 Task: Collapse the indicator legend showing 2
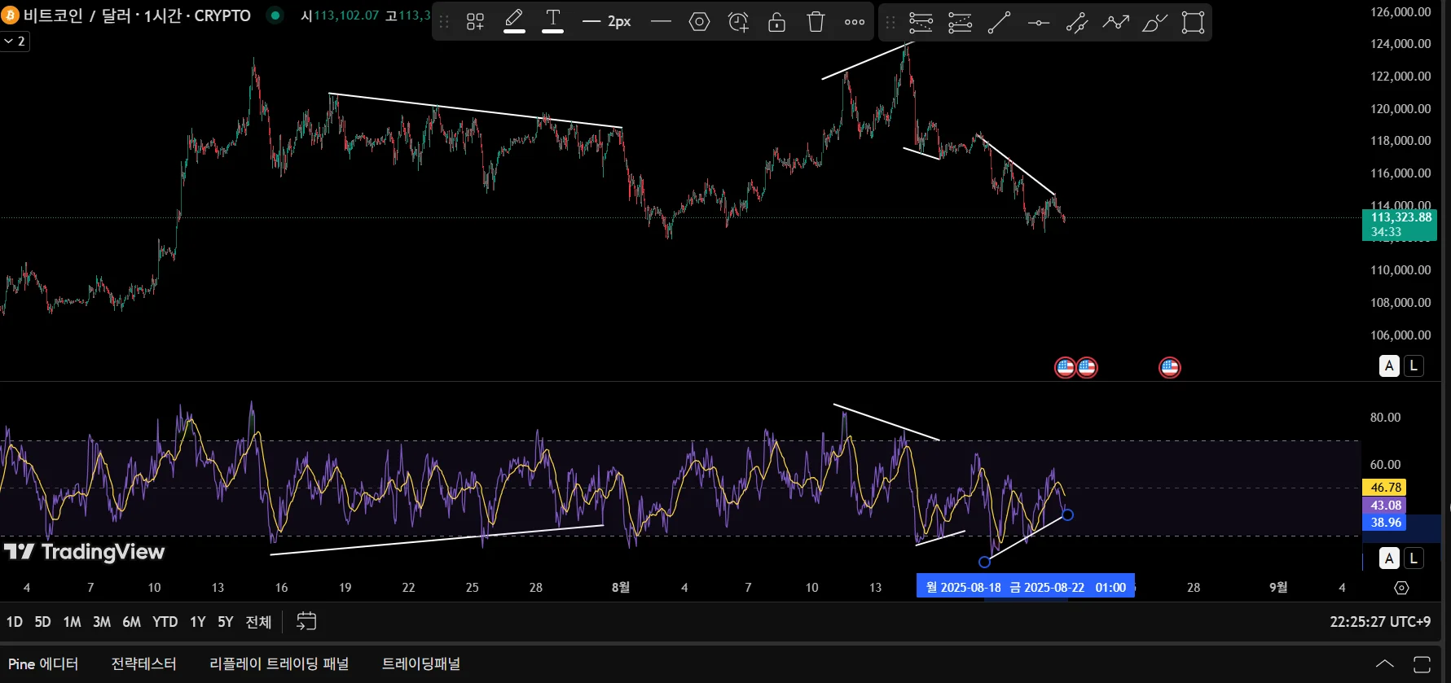pos(15,41)
